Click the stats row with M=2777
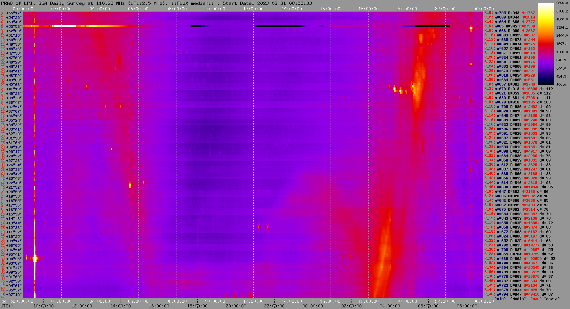The width and height of the screenshot is (570, 309). (x=510, y=22)
